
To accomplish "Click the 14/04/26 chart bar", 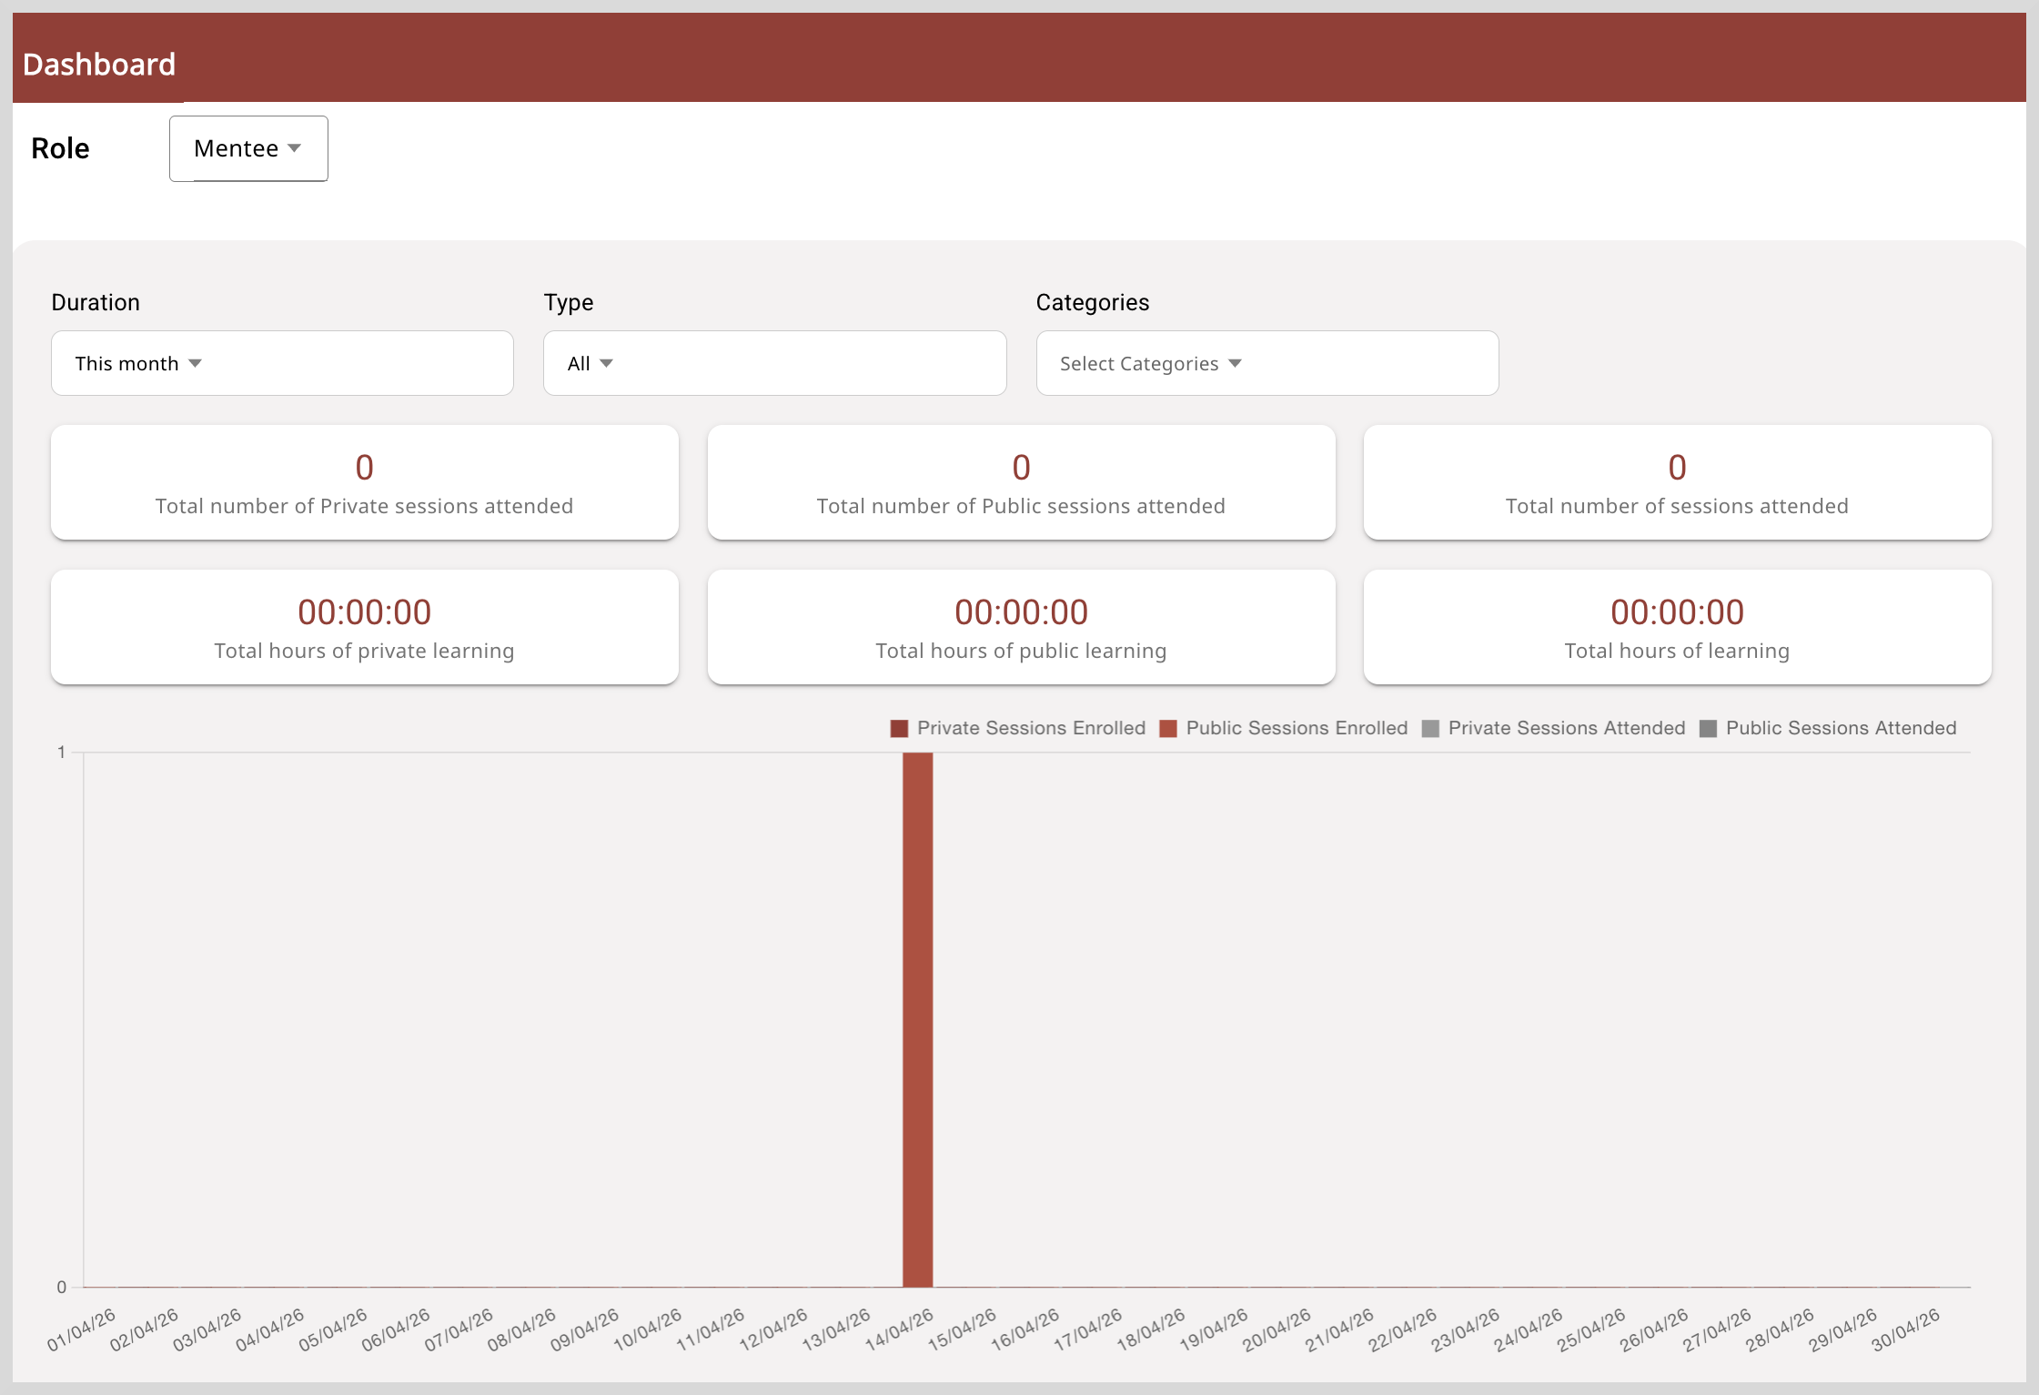I will click(x=917, y=1019).
